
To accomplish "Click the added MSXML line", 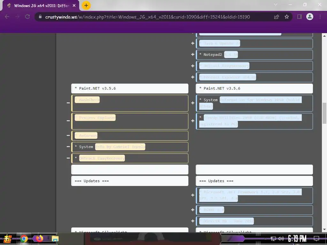I will pos(254,210).
